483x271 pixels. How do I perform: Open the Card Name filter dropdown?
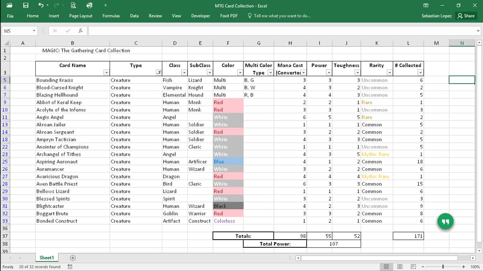[x=106, y=73]
